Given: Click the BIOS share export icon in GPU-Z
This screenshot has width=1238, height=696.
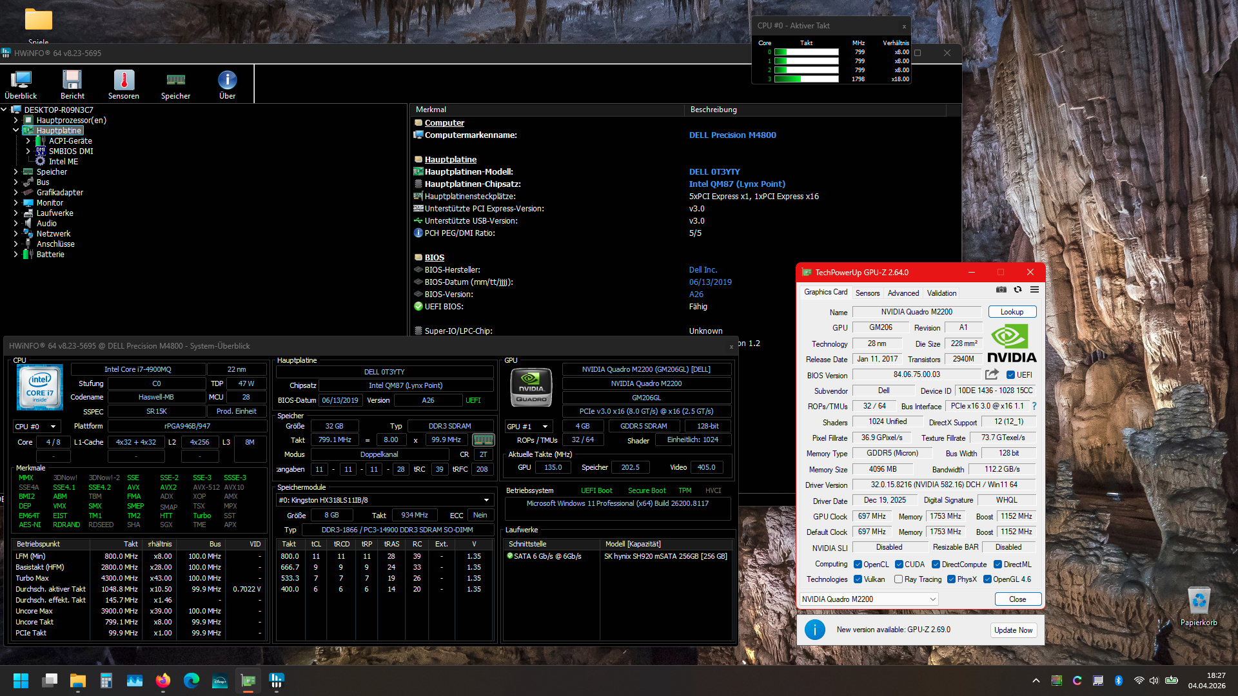Looking at the screenshot, I should point(992,374).
